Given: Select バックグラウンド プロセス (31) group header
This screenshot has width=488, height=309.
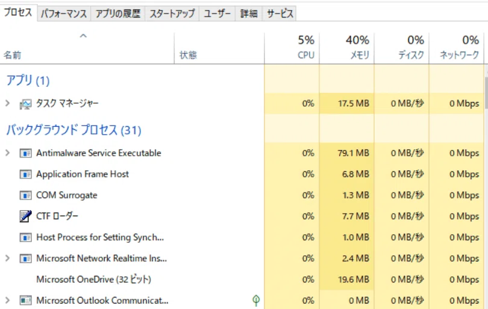Looking at the screenshot, I should coord(74,130).
